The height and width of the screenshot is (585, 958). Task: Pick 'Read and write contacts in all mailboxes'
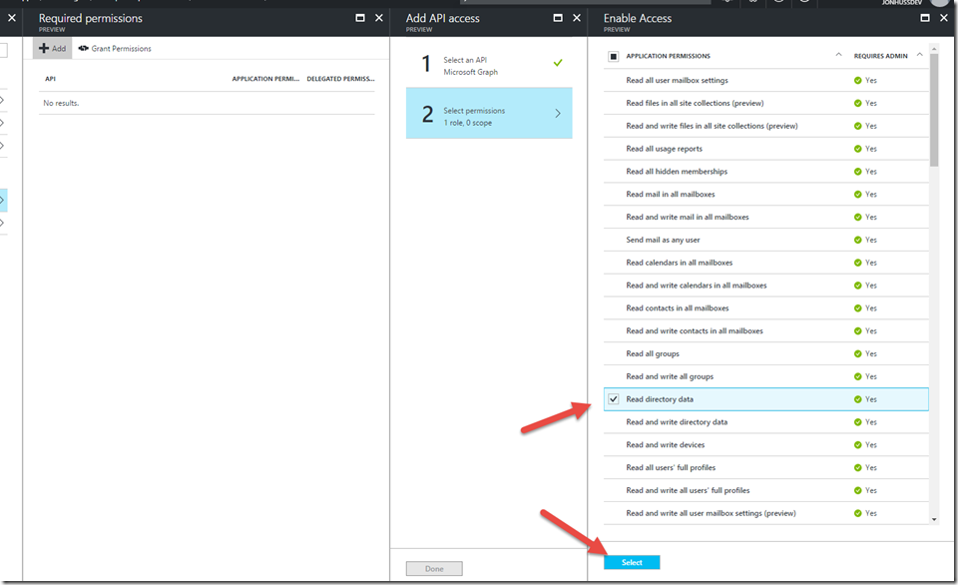(x=695, y=331)
